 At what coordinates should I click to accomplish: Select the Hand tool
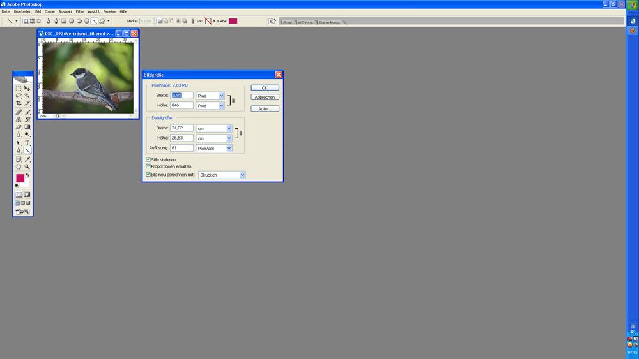pos(19,166)
